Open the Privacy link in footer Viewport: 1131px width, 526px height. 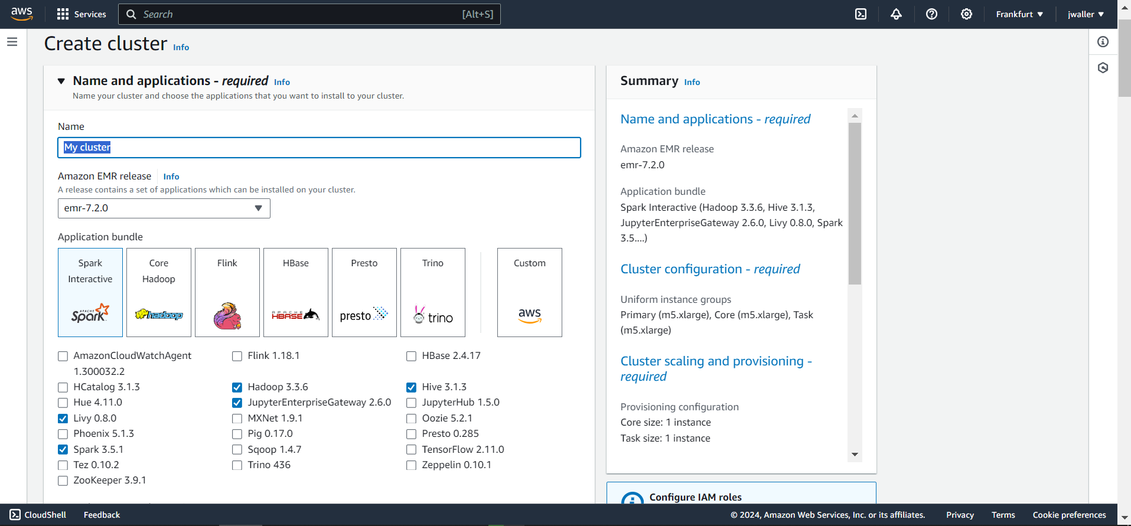pos(960,515)
